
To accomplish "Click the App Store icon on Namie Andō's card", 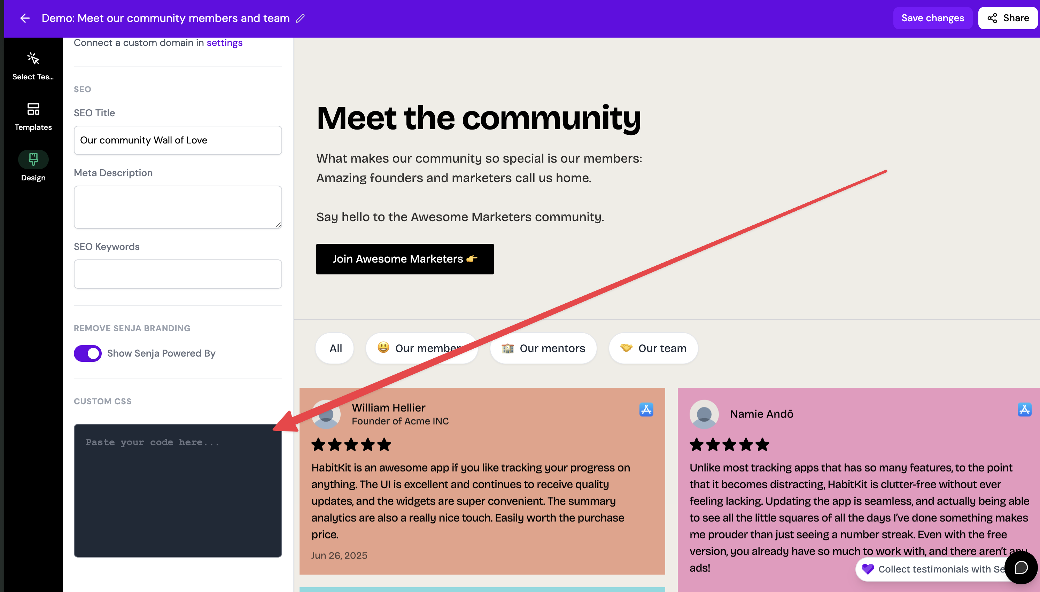I will [1024, 410].
